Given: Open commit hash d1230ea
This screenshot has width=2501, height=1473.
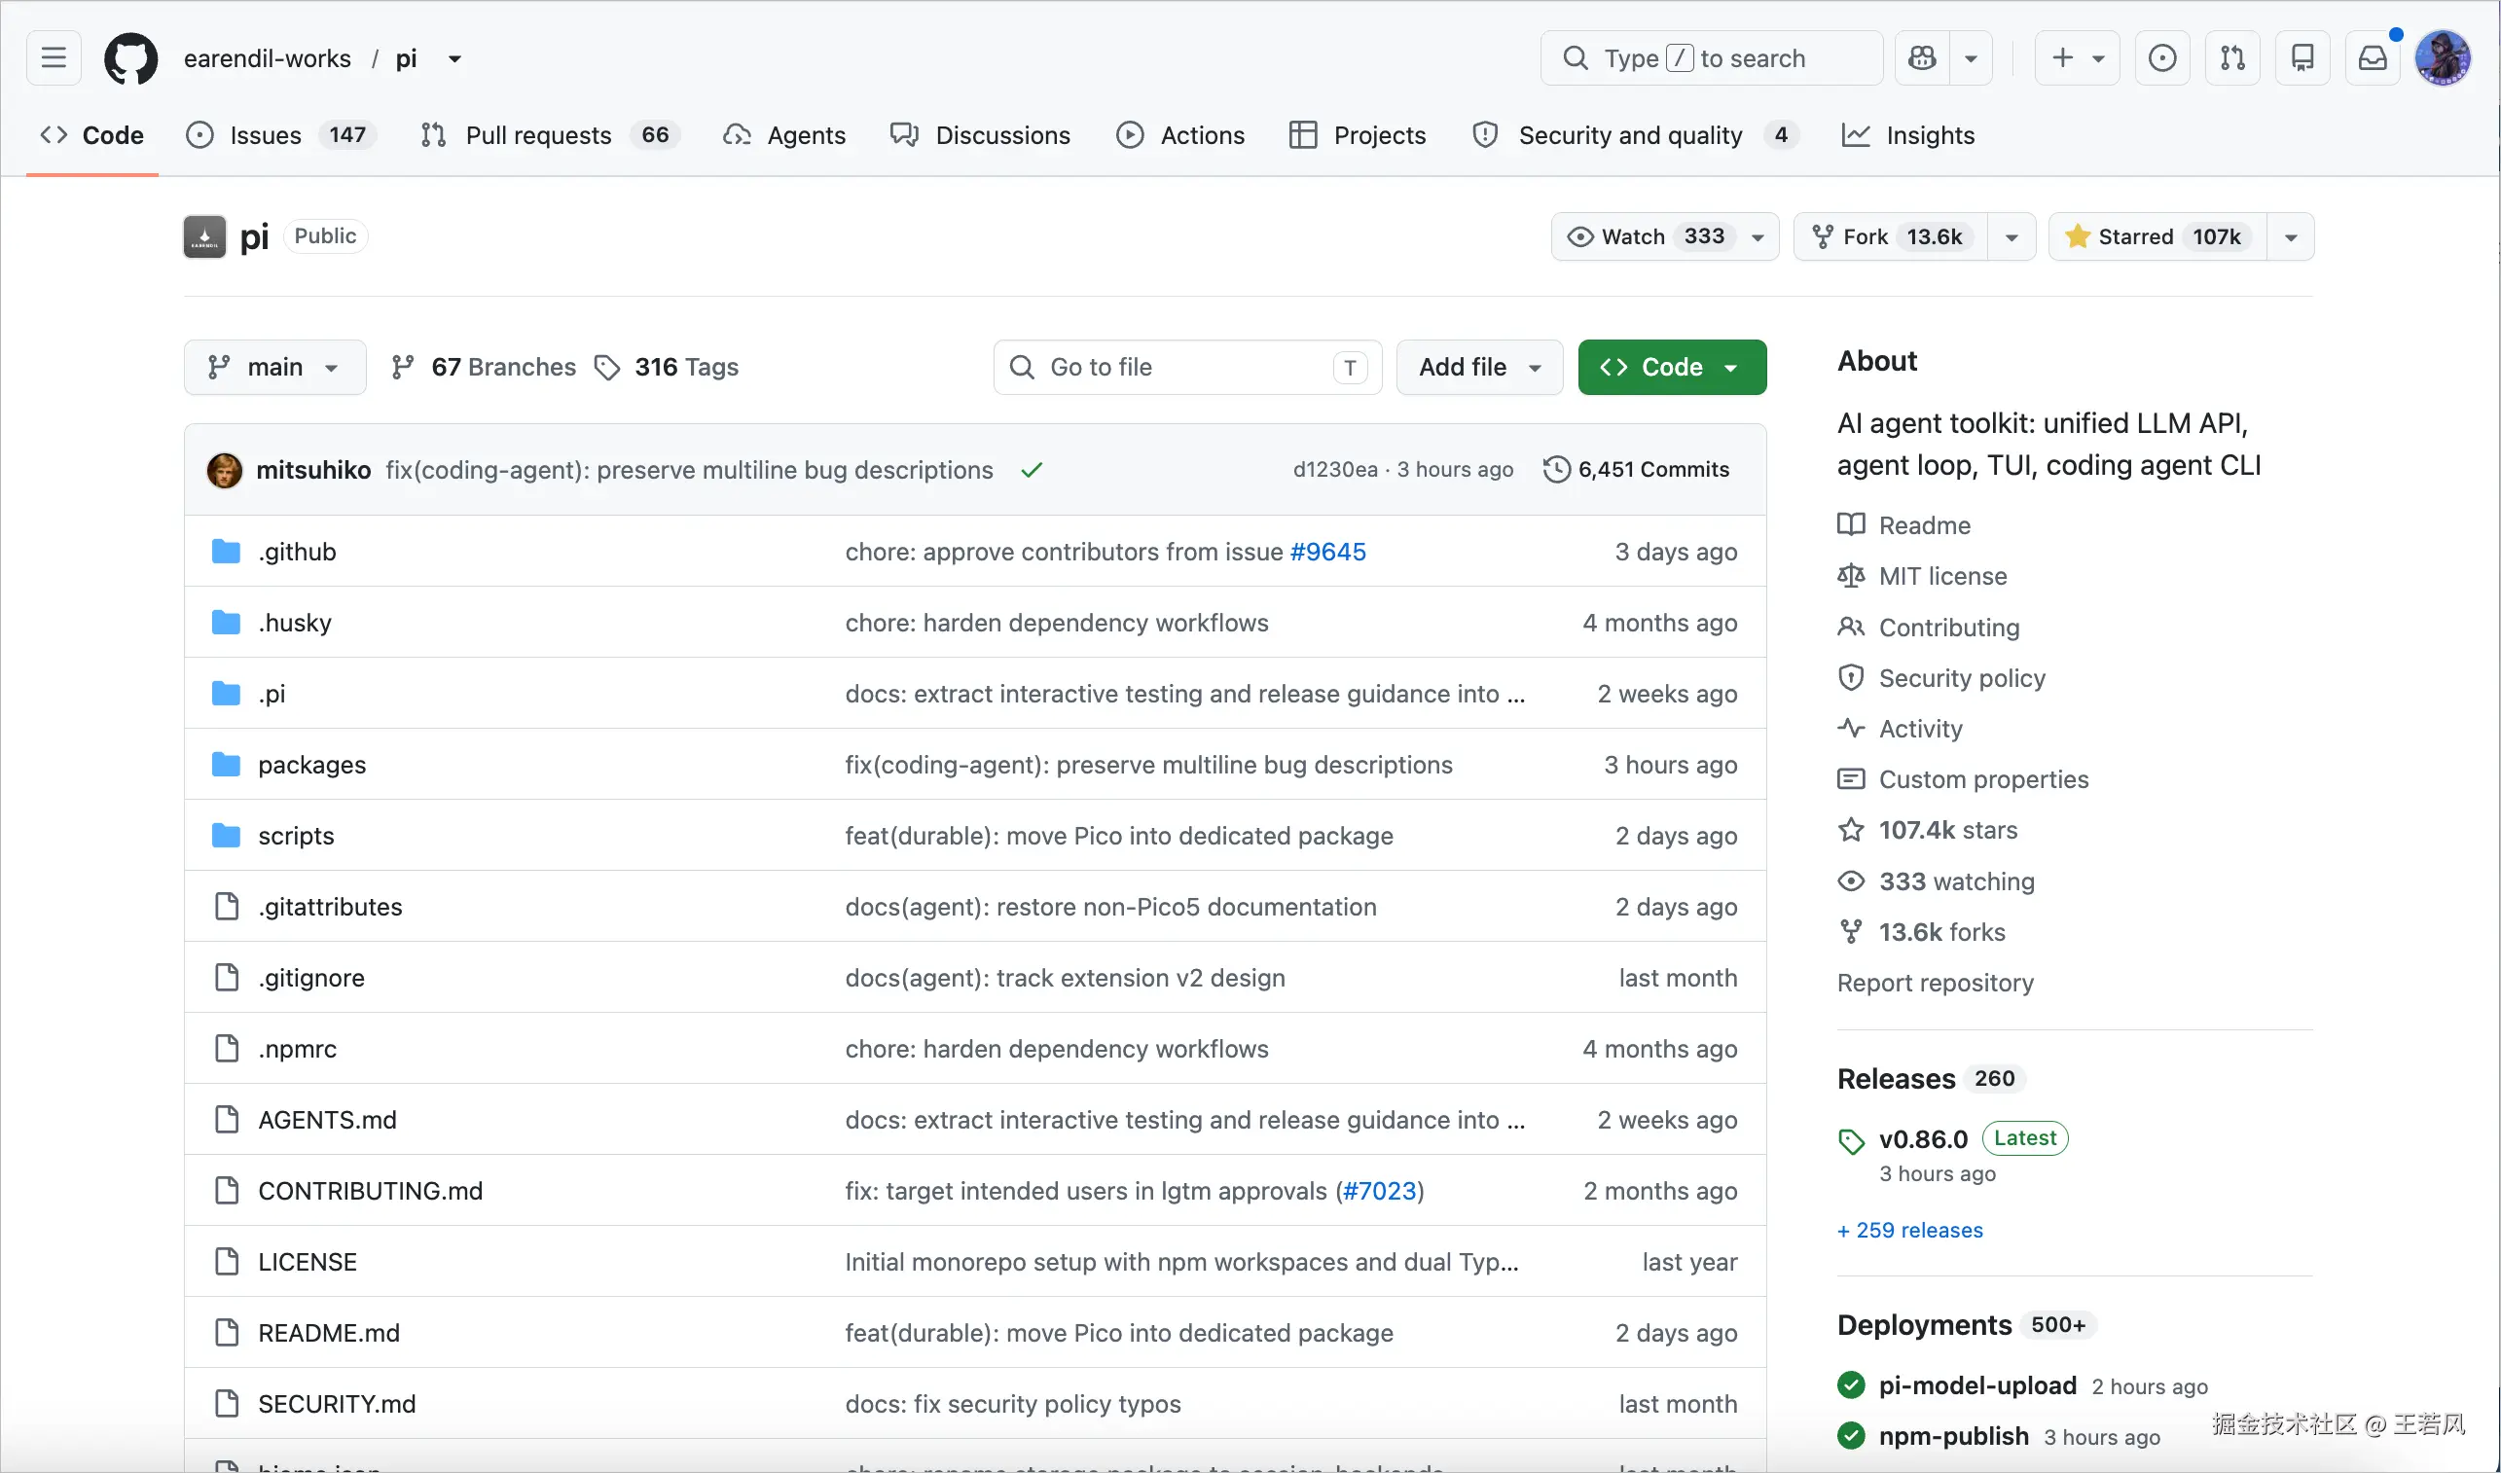Looking at the screenshot, I should coord(1335,470).
